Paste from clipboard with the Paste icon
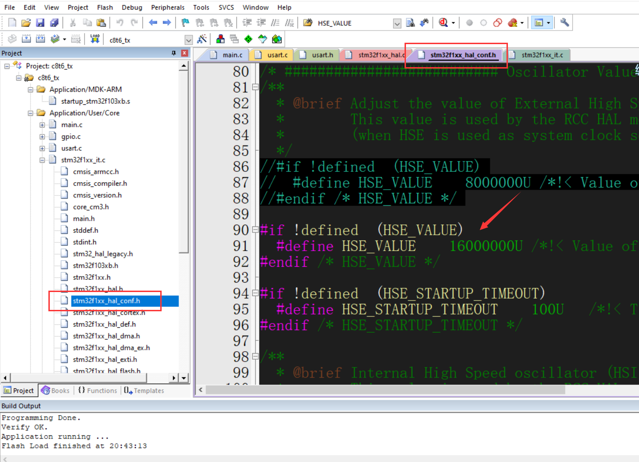 click(101, 23)
